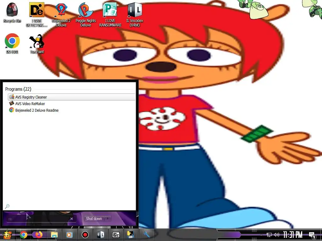Open the blue wrench tool taskbar icon

pos(147,234)
